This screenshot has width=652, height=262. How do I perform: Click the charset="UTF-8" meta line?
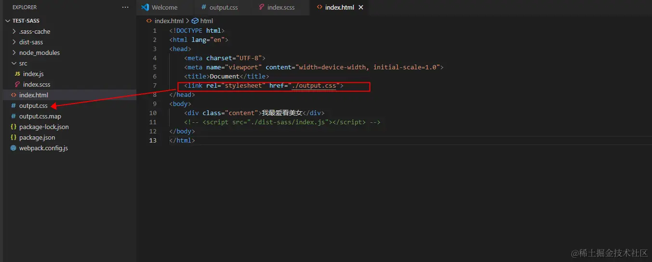[225, 58]
